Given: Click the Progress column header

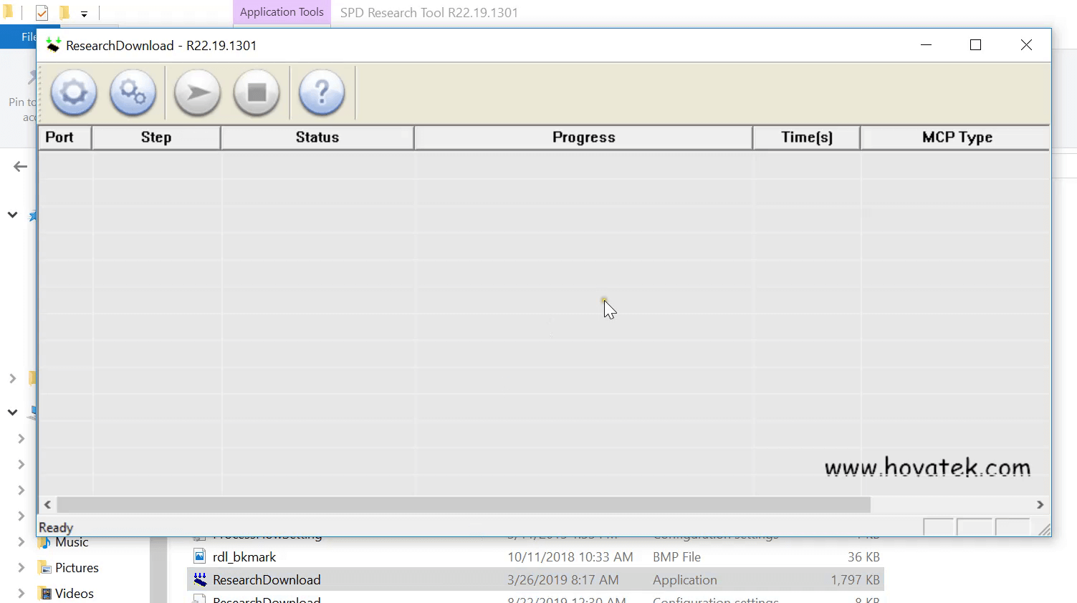Looking at the screenshot, I should tap(583, 138).
